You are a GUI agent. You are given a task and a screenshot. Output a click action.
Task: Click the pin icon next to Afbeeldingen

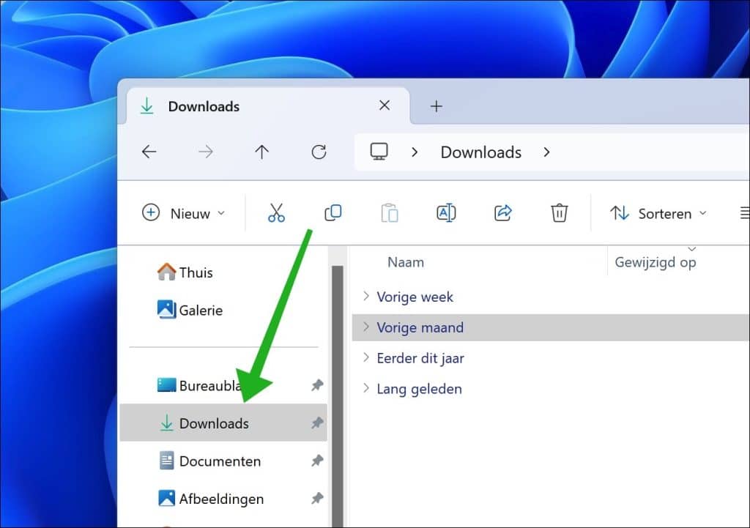click(317, 499)
